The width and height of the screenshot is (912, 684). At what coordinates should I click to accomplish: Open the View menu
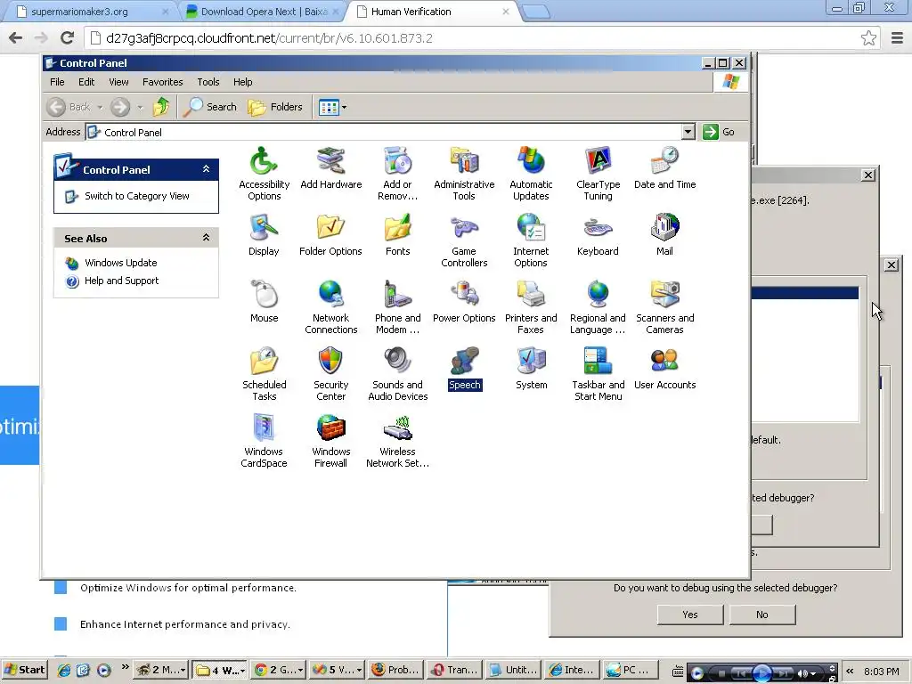tap(118, 82)
